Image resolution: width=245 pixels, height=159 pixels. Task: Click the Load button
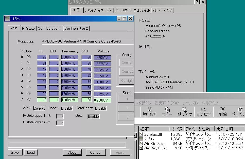(x=31, y=152)
